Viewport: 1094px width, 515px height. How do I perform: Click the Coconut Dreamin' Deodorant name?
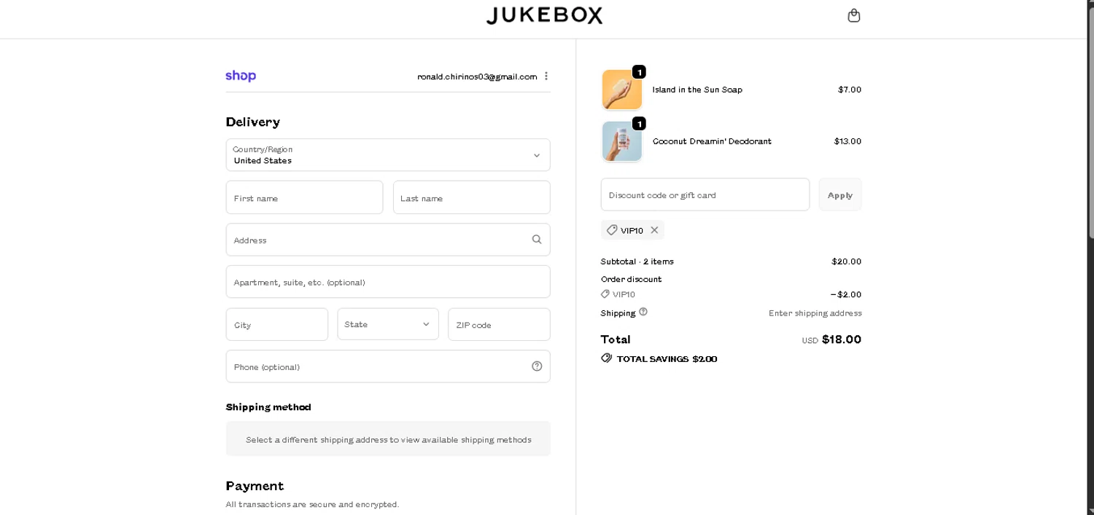(x=712, y=141)
